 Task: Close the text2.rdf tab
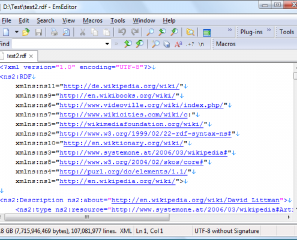pos(31,56)
